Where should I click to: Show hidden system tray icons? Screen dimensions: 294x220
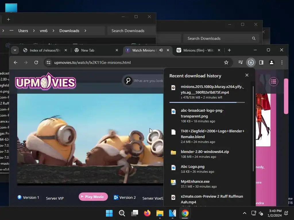point(245,213)
